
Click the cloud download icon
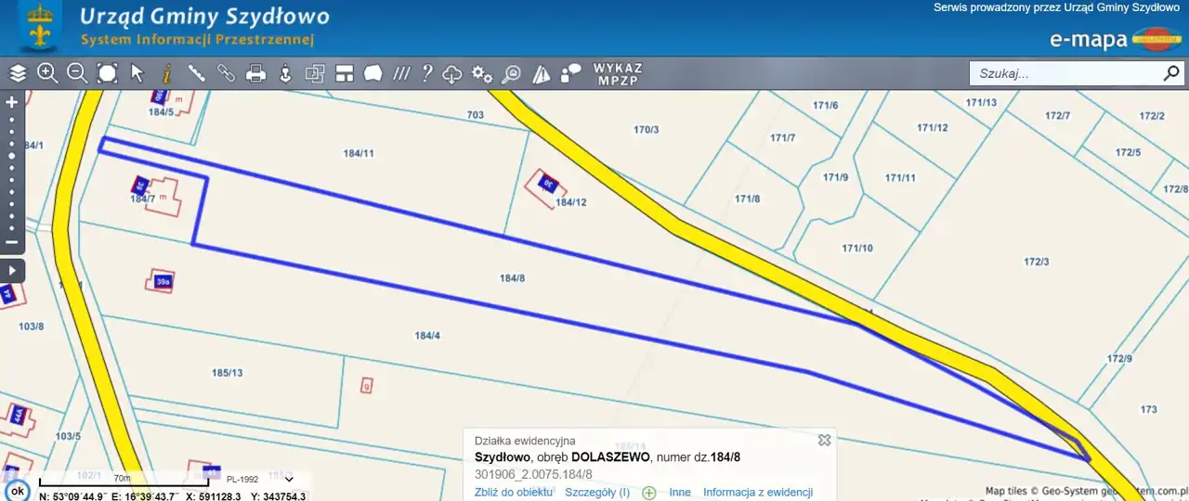point(452,73)
